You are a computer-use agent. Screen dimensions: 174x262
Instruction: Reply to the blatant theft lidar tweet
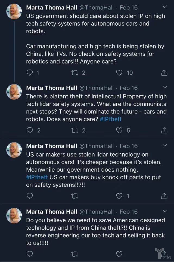pos(30,130)
